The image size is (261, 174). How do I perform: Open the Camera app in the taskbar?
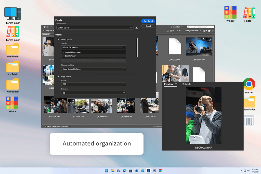coord(119,171)
